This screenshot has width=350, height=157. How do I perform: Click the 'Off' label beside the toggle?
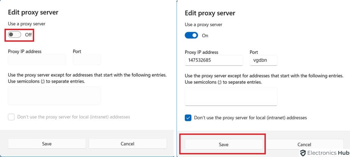[28, 35]
